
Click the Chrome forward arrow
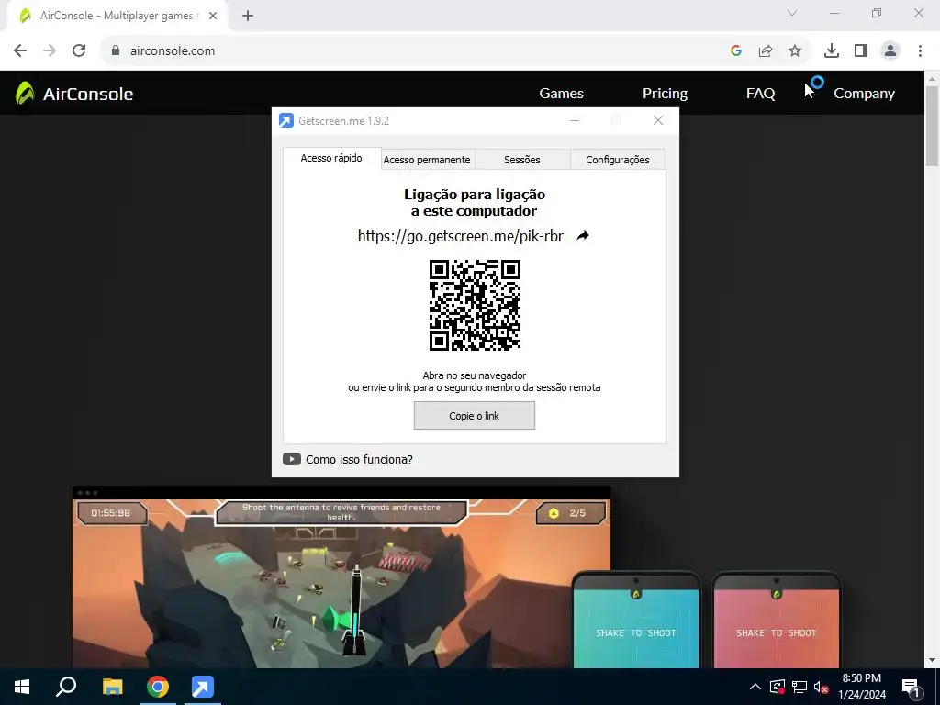(x=50, y=51)
